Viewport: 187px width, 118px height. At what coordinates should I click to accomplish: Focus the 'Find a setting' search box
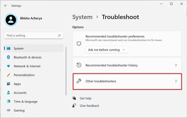click(31, 36)
